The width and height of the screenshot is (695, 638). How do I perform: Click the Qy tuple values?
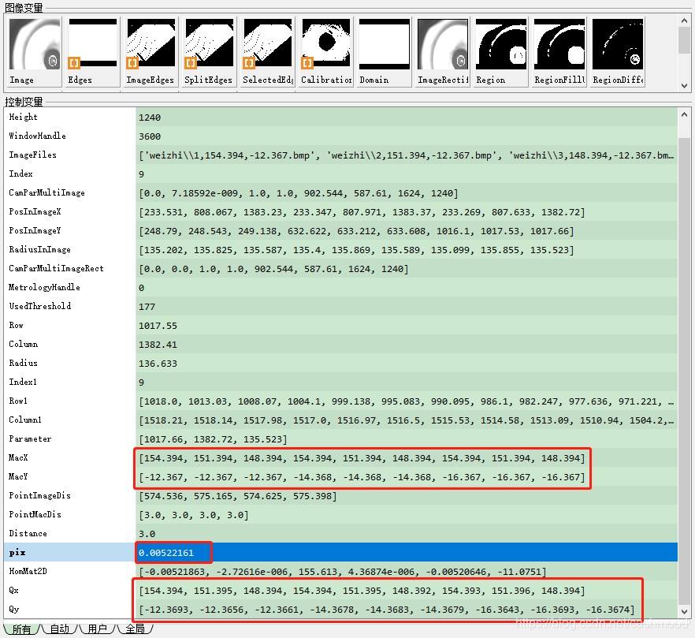pos(386,610)
